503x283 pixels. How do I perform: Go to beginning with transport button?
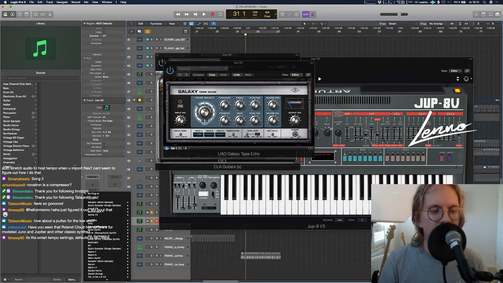click(195, 14)
